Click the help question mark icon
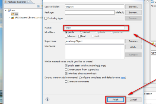Viewport: 156px width, 104px height. (48, 99)
